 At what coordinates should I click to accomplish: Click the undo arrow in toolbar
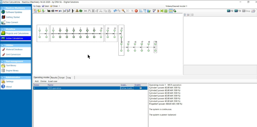coord(115,11)
